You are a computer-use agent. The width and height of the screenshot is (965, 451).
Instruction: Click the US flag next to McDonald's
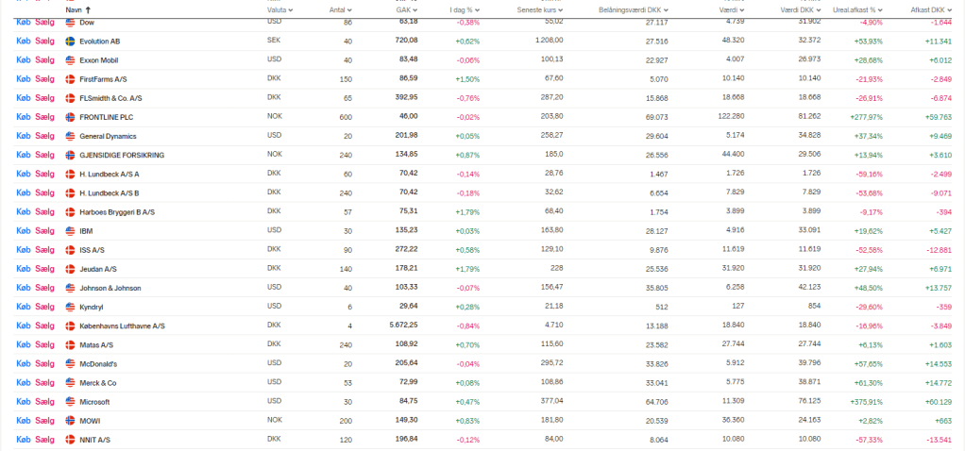[x=70, y=363]
